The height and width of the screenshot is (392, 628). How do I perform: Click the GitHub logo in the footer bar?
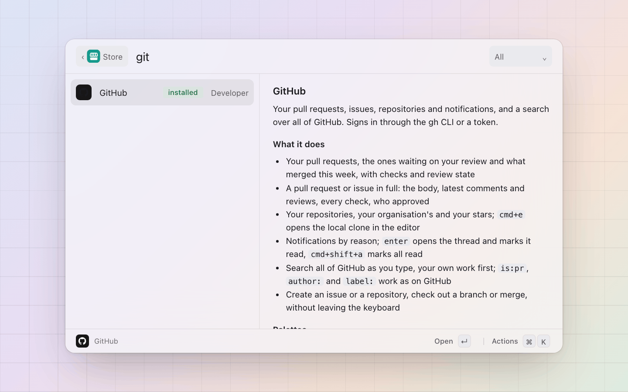tap(82, 341)
